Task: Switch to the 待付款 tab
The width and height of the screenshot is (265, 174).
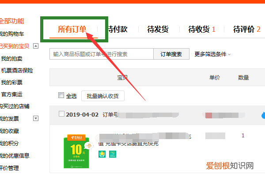Action: [x=118, y=29]
